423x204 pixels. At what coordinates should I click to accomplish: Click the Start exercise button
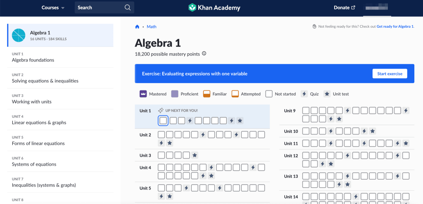(x=390, y=74)
